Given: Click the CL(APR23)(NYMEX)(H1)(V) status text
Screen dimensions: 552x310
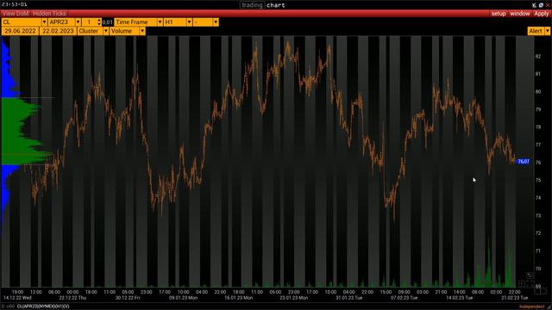Looking at the screenshot, I should (x=43, y=307).
